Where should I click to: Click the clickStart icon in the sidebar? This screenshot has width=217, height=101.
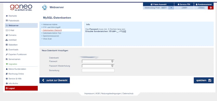[7, 40]
